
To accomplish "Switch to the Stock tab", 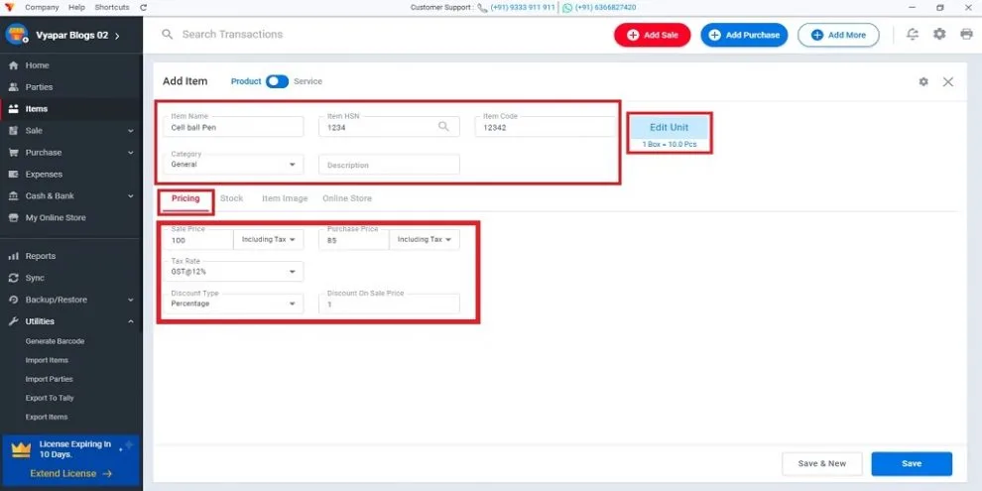I will (x=232, y=198).
